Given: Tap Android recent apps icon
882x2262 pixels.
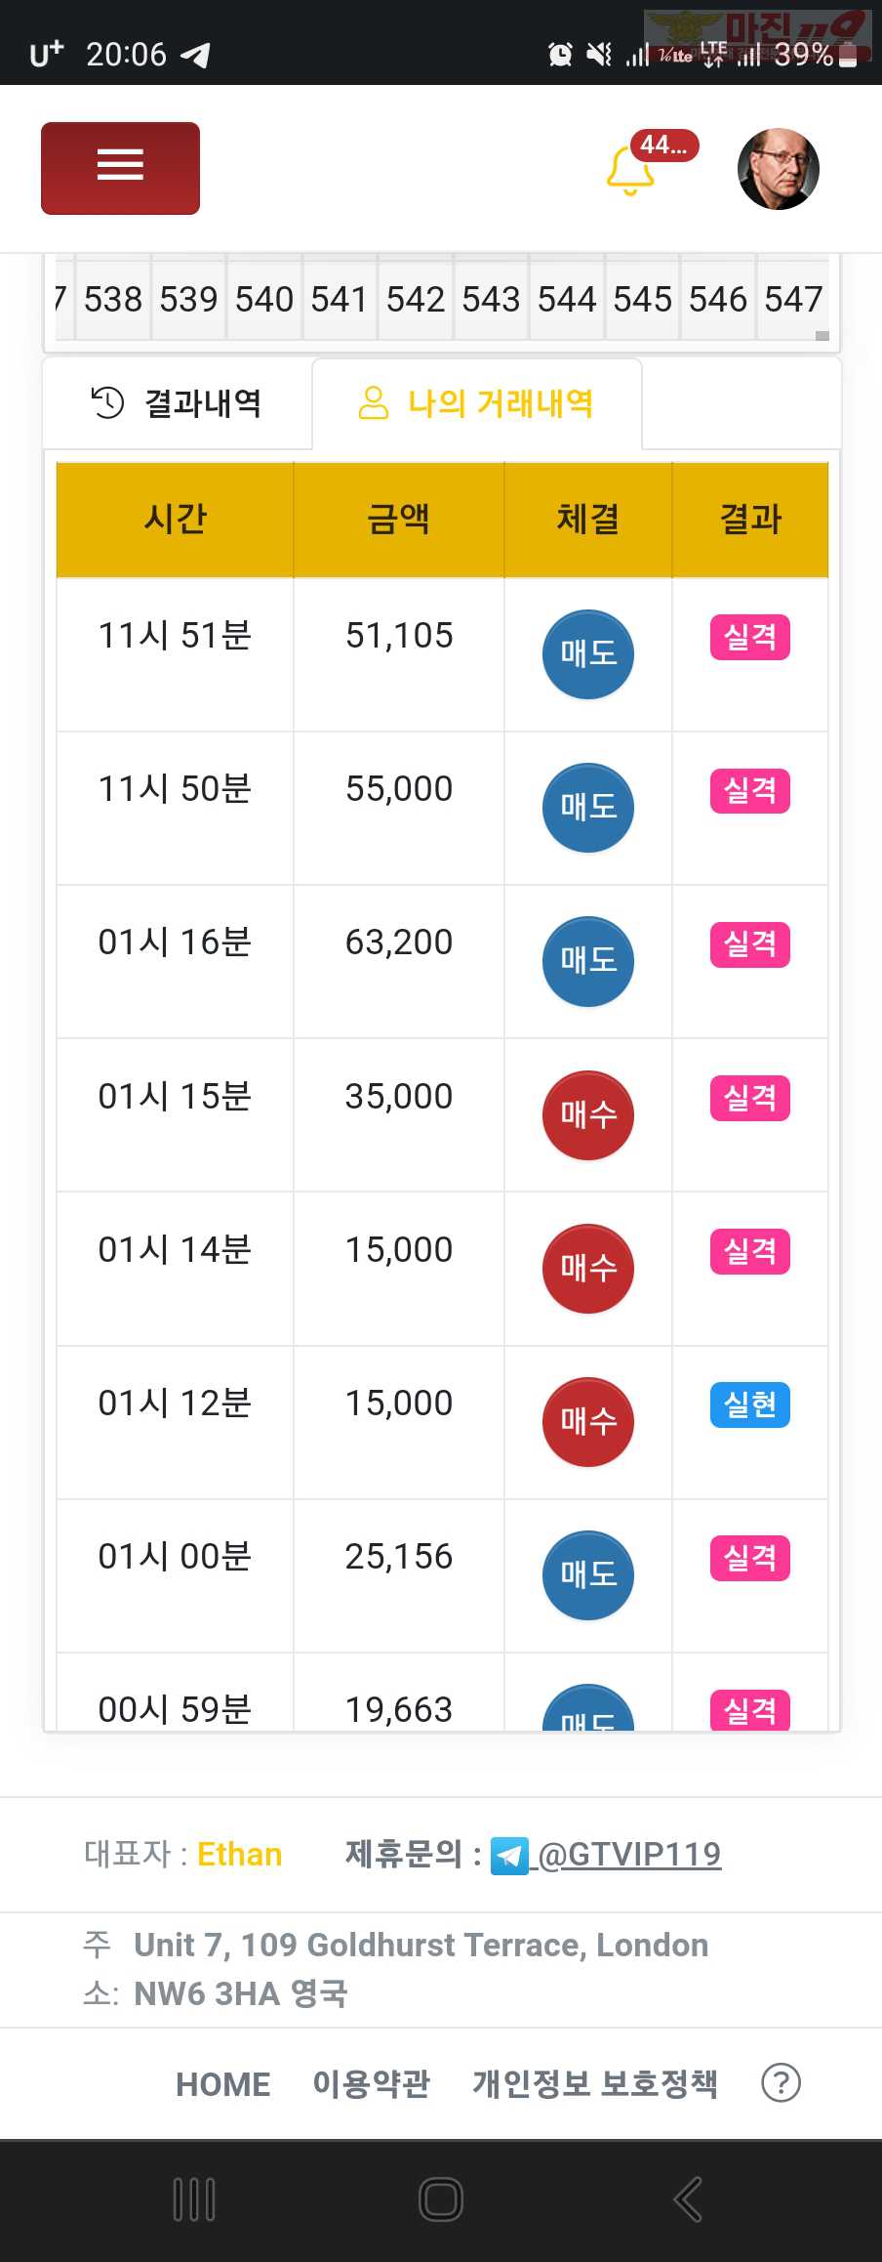Looking at the screenshot, I should (194, 2199).
